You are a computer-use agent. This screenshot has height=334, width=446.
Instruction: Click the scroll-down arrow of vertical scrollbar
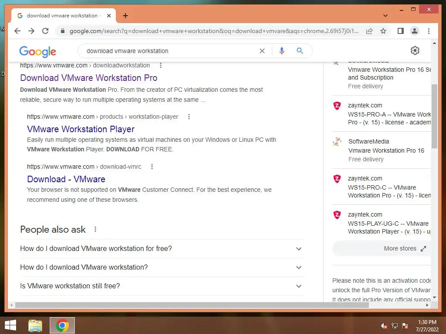[434, 297]
